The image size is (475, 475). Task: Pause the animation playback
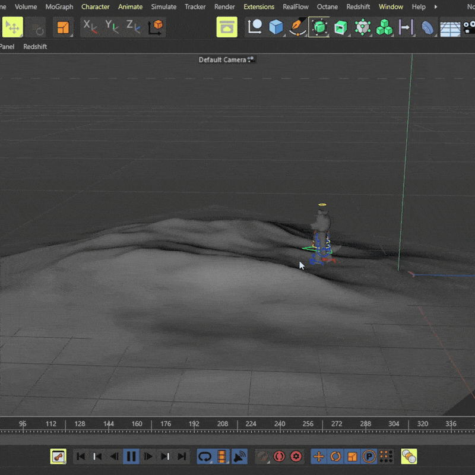point(131,457)
